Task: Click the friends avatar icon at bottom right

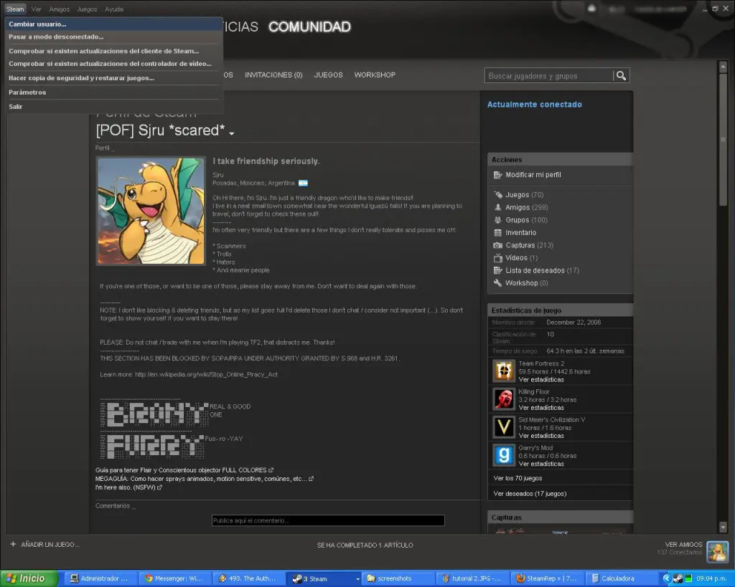Action: click(717, 551)
